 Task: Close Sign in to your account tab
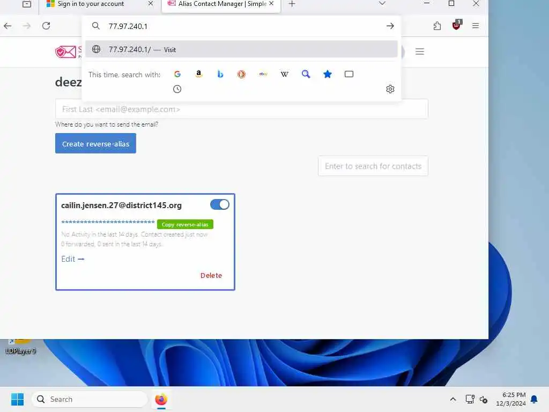pyautogui.click(x=151, y=4)
